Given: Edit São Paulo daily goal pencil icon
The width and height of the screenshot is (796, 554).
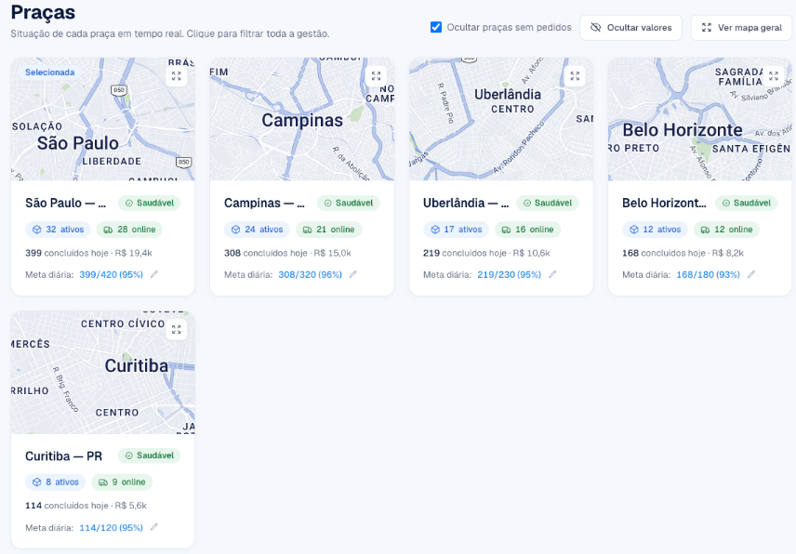Looking at the screenshot, I should 154,274.
